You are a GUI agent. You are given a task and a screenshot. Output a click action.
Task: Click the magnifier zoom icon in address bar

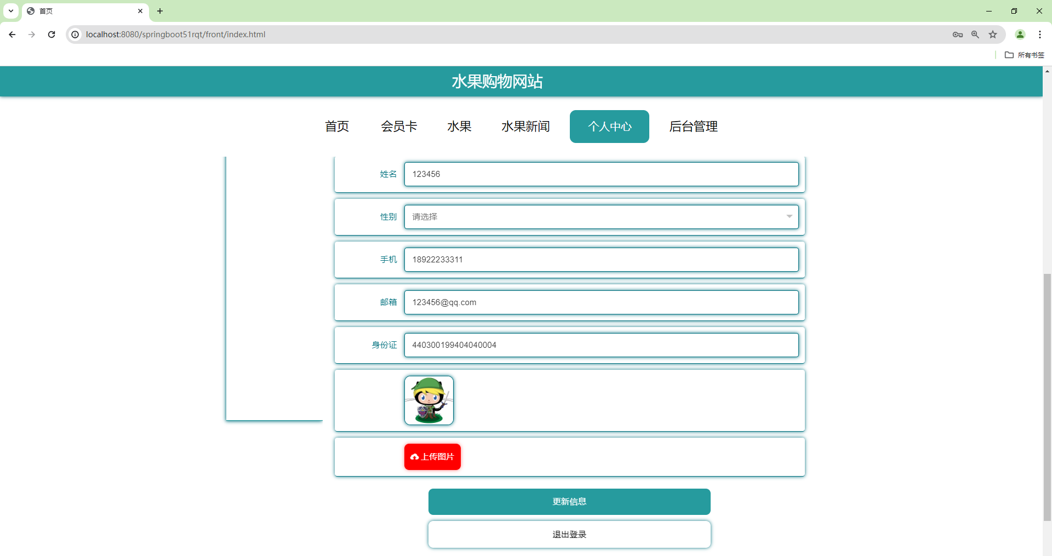(x=975, y=34)
